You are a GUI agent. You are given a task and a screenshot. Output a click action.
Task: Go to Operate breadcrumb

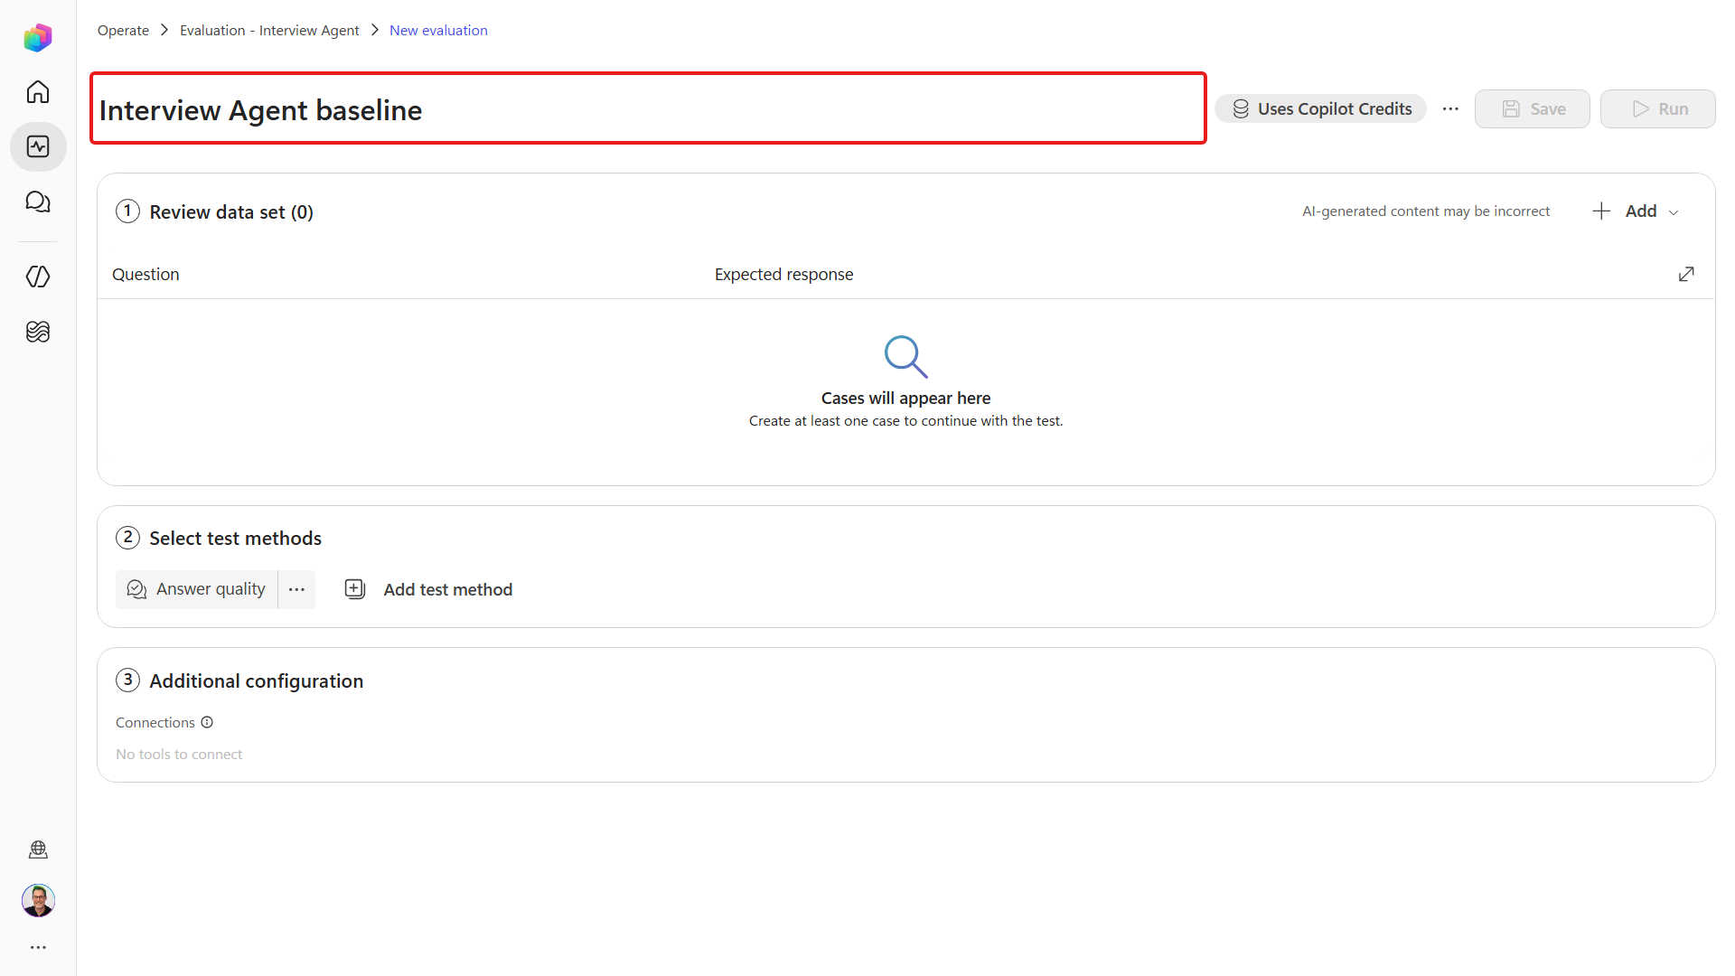pos(123,30)
